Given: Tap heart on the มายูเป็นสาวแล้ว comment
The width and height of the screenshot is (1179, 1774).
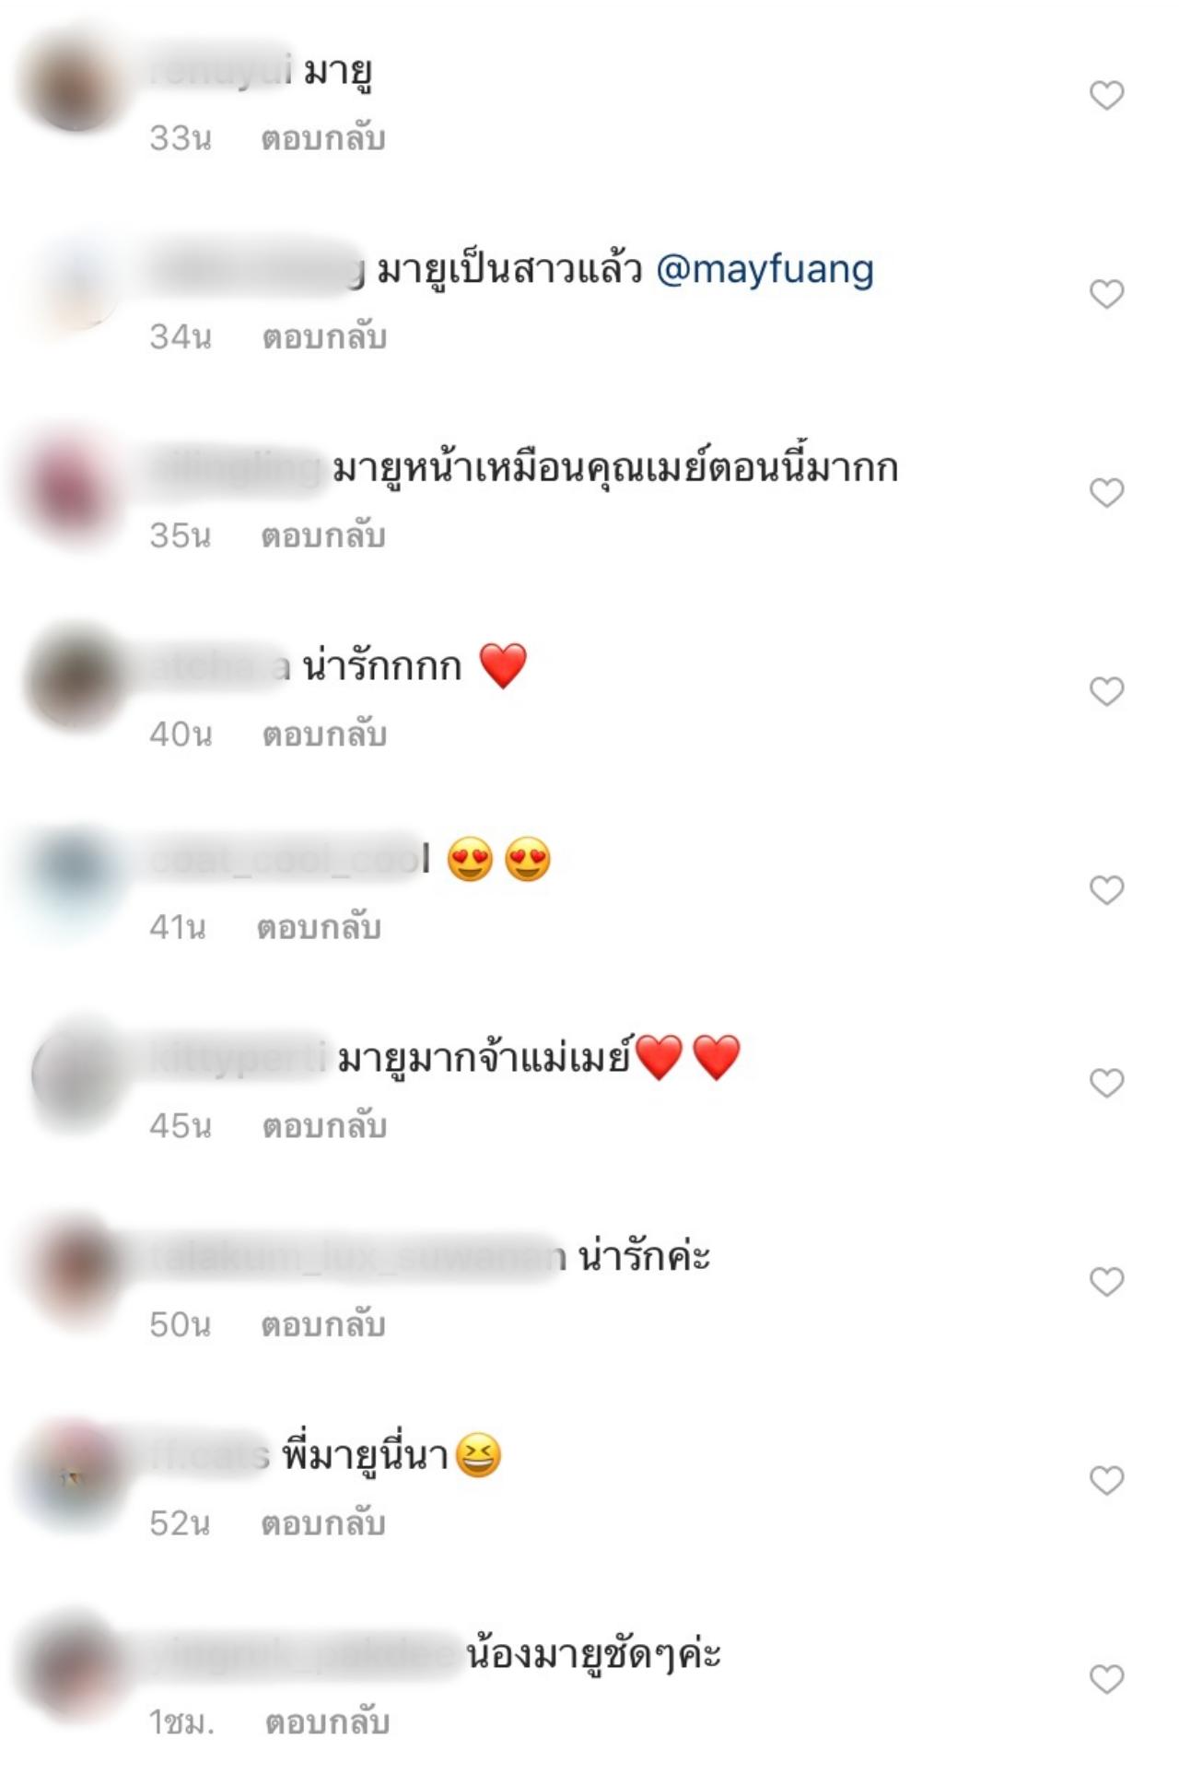Looking at the screenshot, I should (1106, 294).
